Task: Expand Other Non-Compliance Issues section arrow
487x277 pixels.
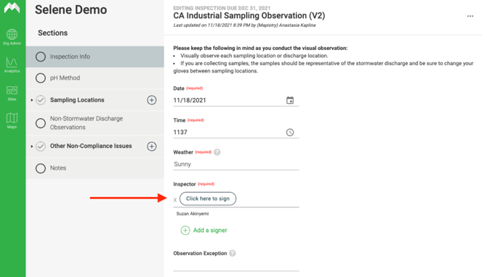Action: point(32,146)
